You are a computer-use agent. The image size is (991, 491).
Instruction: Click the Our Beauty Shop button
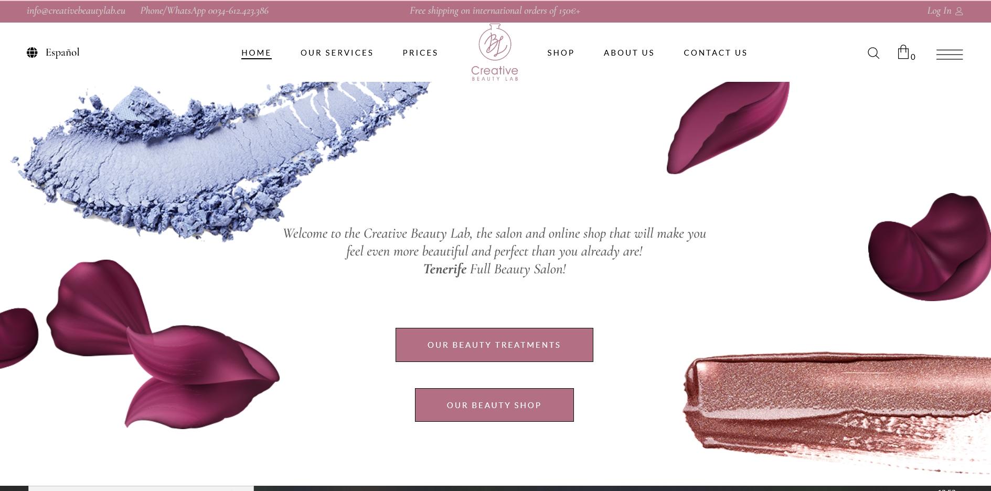pyautogui.click(x=494, y=405)
